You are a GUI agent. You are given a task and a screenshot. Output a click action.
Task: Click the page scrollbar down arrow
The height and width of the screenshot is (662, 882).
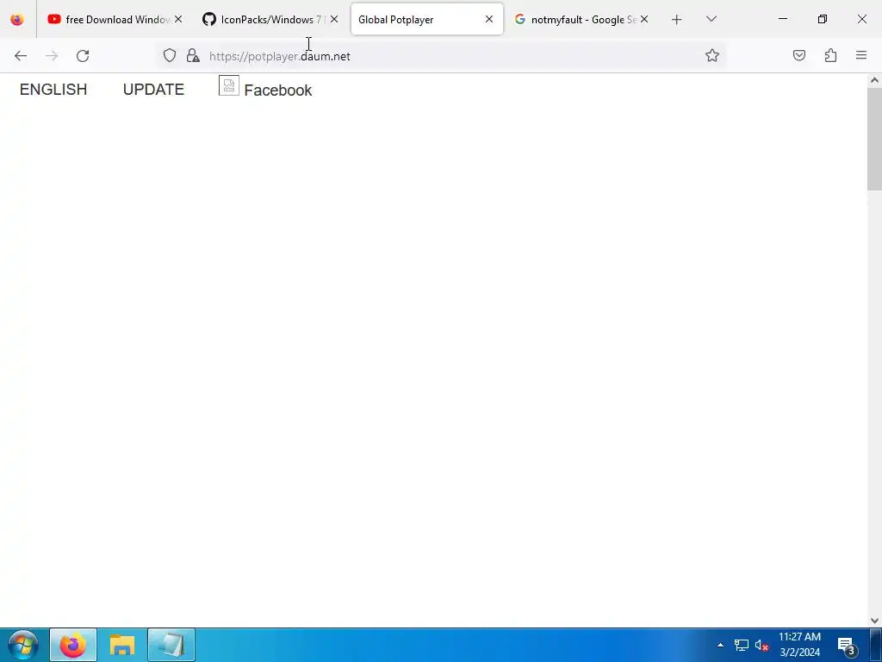874,621
